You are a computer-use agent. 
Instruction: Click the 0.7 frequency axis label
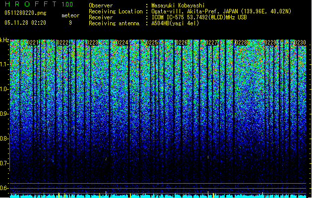click(4, 163)
